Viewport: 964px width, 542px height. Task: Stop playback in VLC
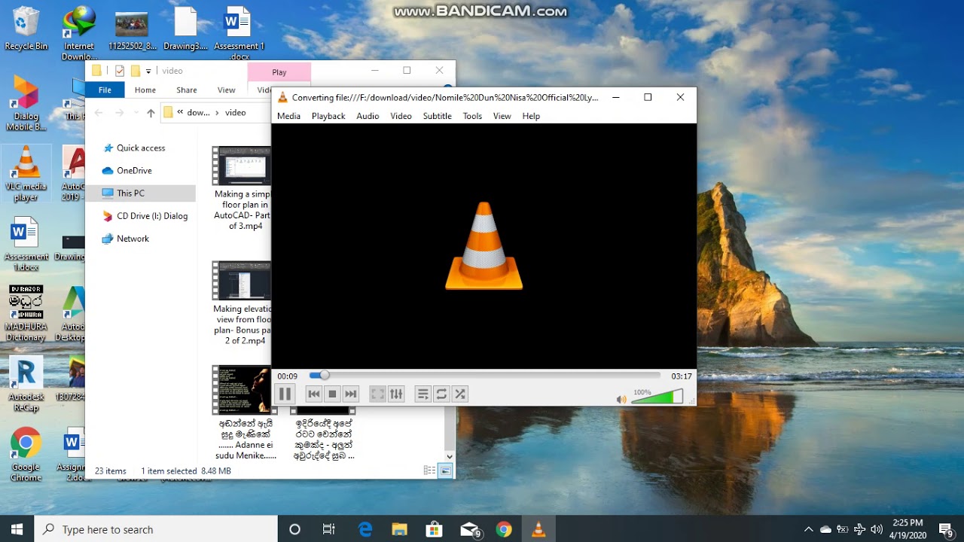(x=332, y=394)
